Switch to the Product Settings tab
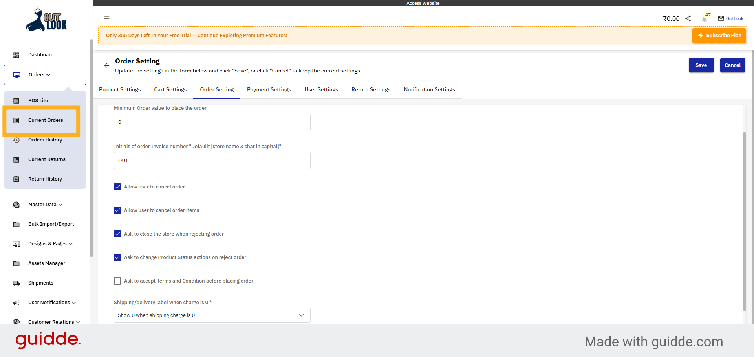The height and width of the screenshot is (357, 754). tap(120, 90)
